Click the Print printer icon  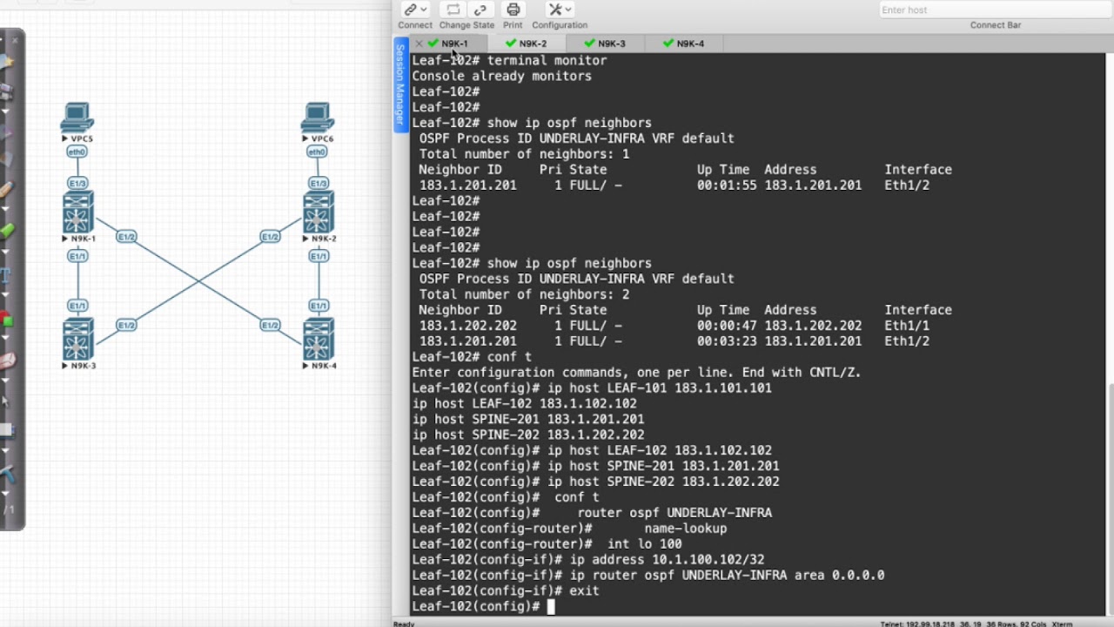[x=513, y=10]
